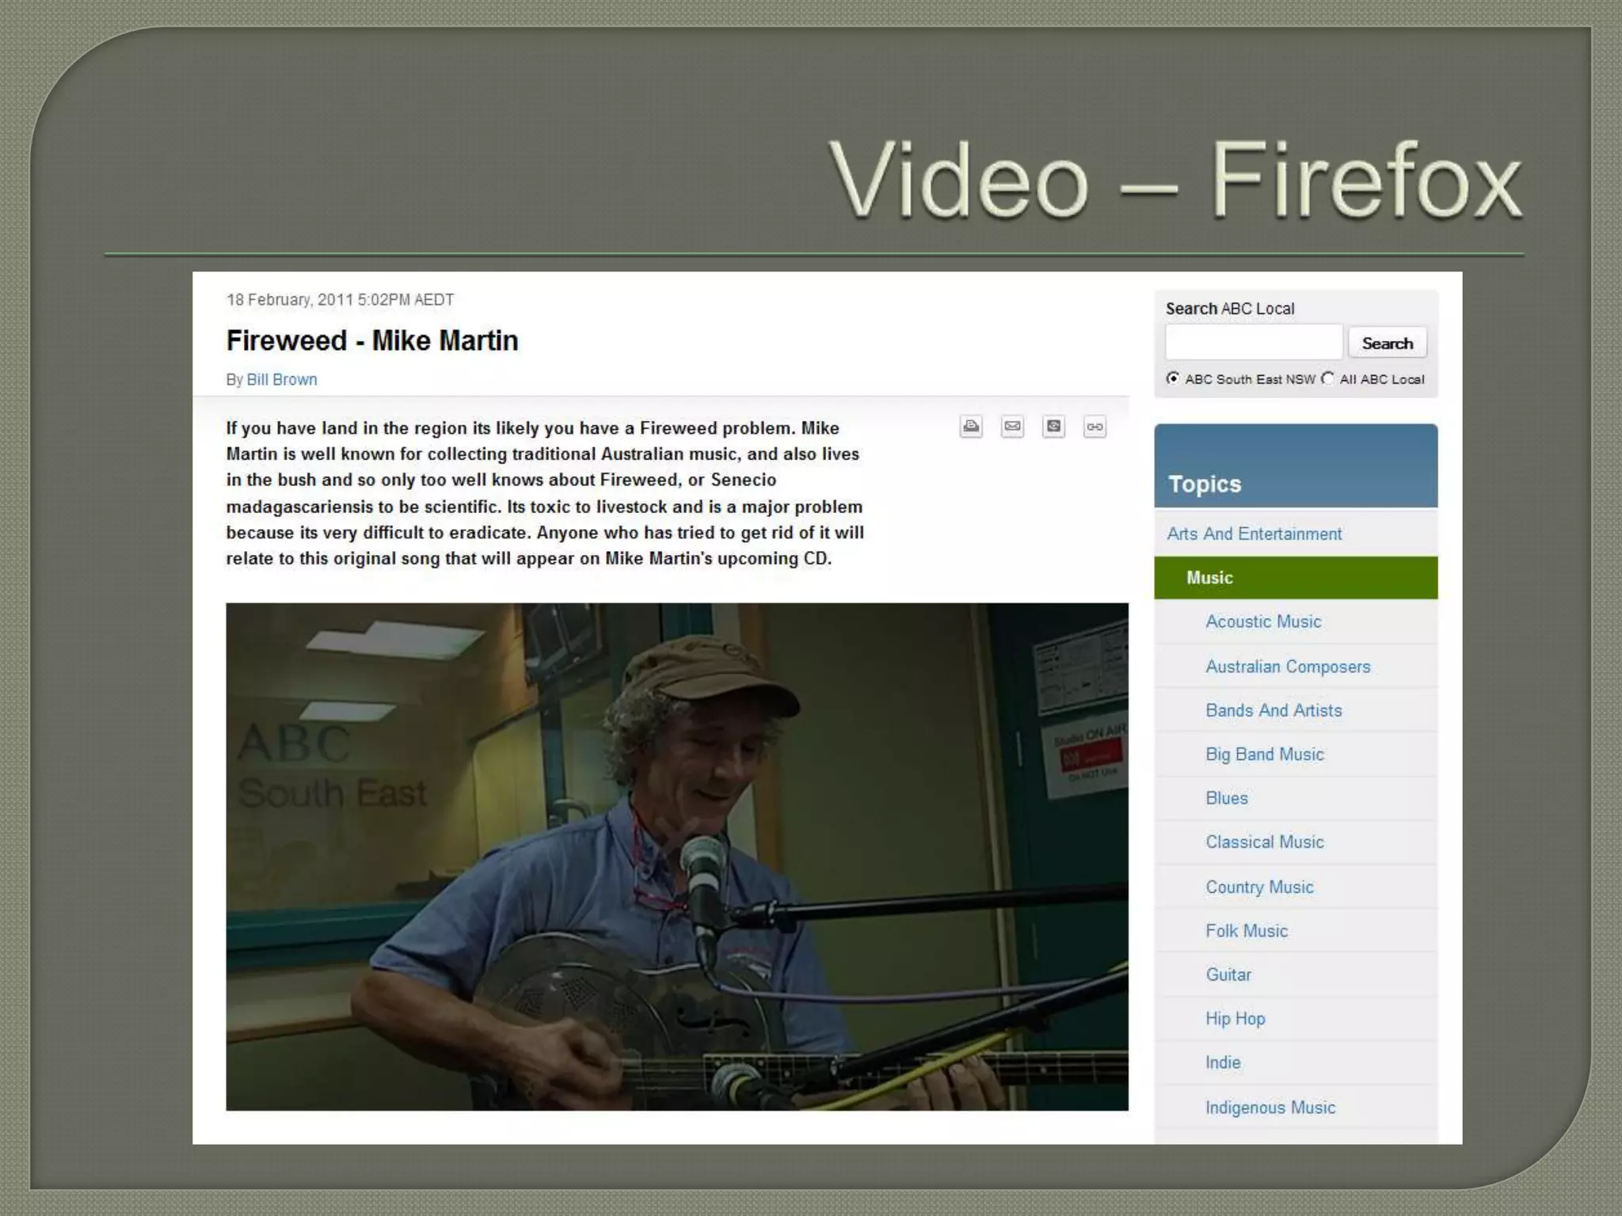Select the All ABC Local radio option

point(1327,378)
